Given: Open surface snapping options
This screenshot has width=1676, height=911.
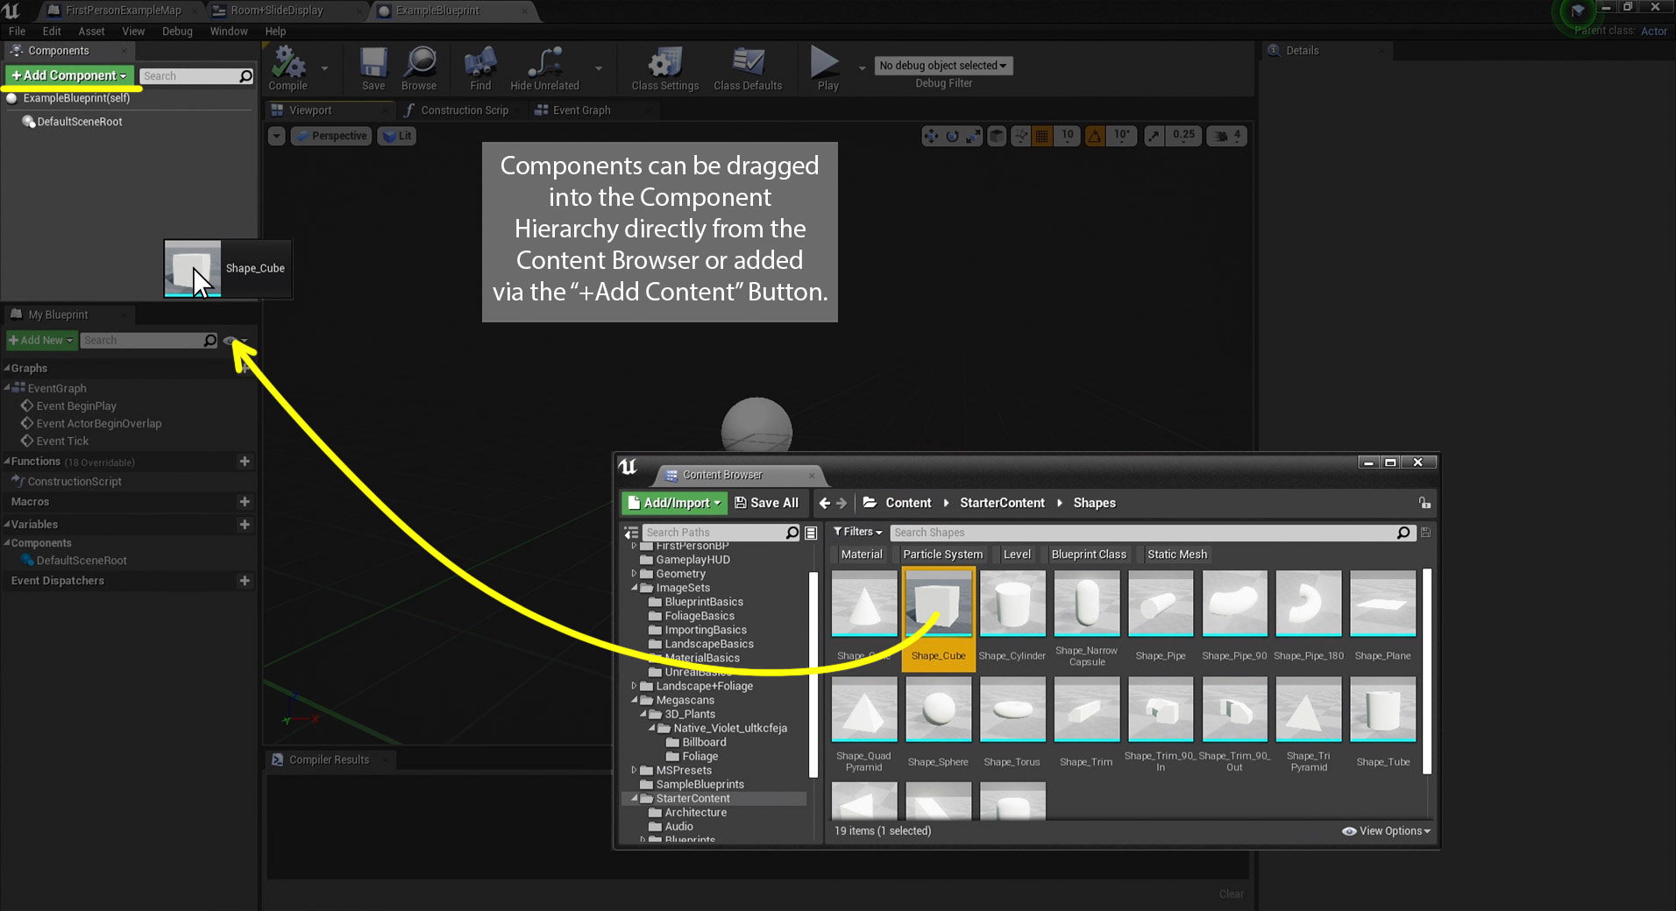Looking at the screenshot, I should tap(1021, 136).
